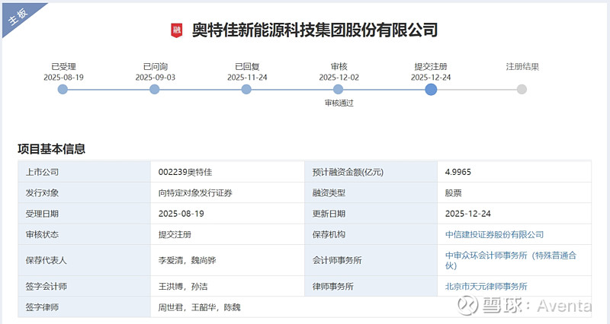Open the 北京市天元律师事务所 law firm link
610x324 pixels.
click(486, 287)
